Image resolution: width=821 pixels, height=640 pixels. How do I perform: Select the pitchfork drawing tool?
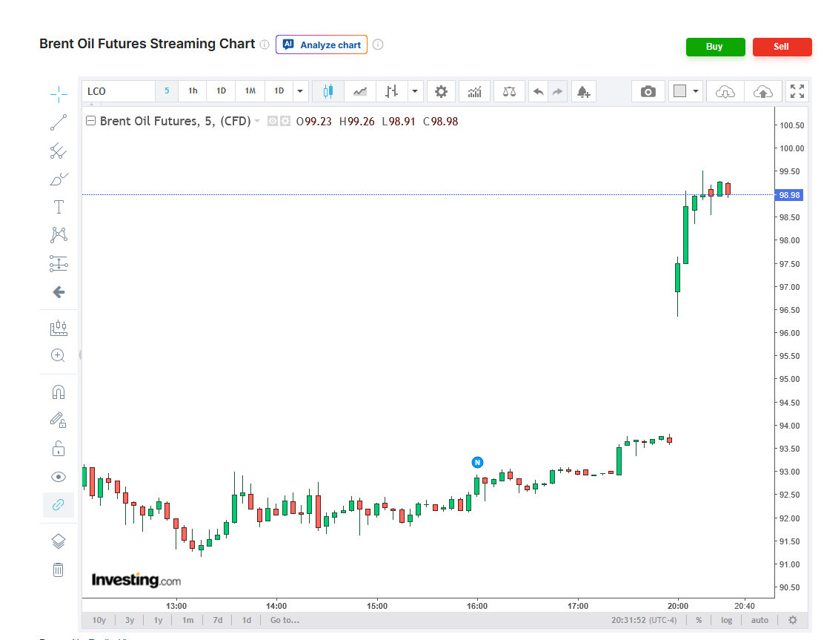59,151
